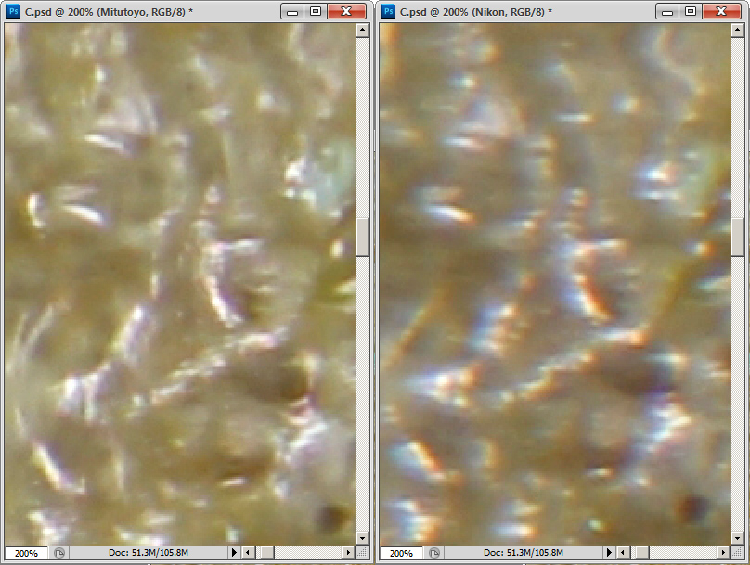Click the 200% zoom field in Mitutoyo window

click(26, 553)
